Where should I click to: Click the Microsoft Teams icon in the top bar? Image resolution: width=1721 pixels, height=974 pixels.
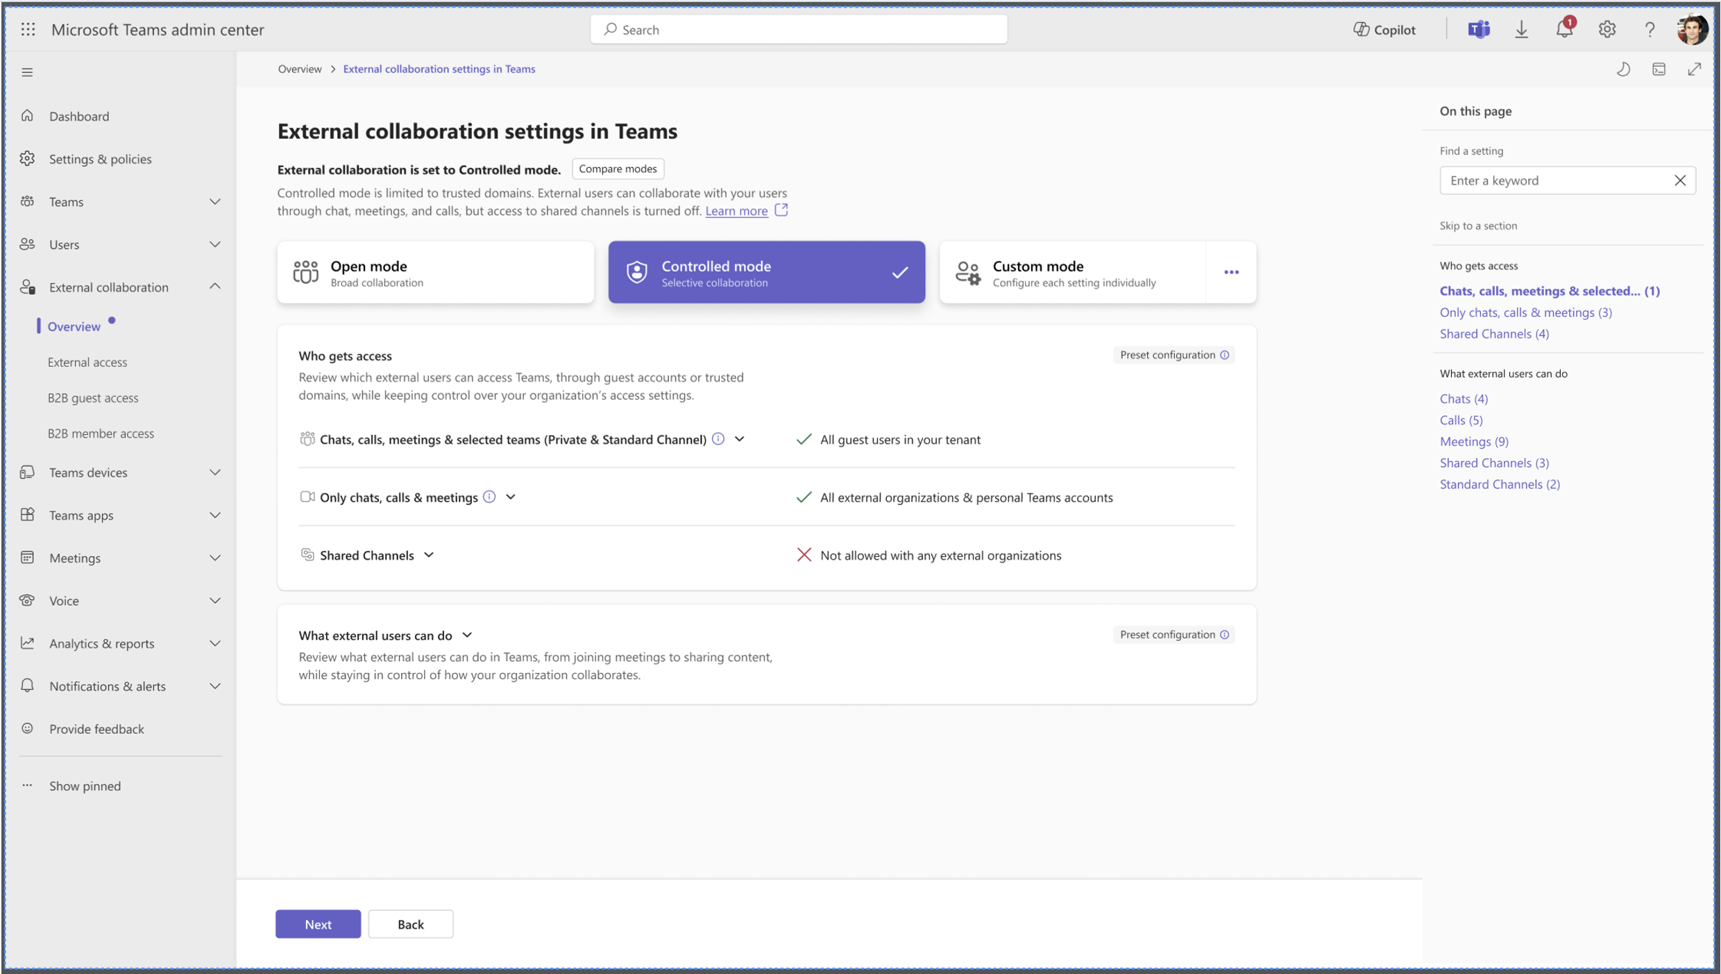pyautogui.click(x=1479, y=29)
